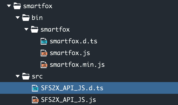Collapse the top-level smartfox folder arrow
Image resolution: width=178 pixels, height=105 pixels.
9,6
